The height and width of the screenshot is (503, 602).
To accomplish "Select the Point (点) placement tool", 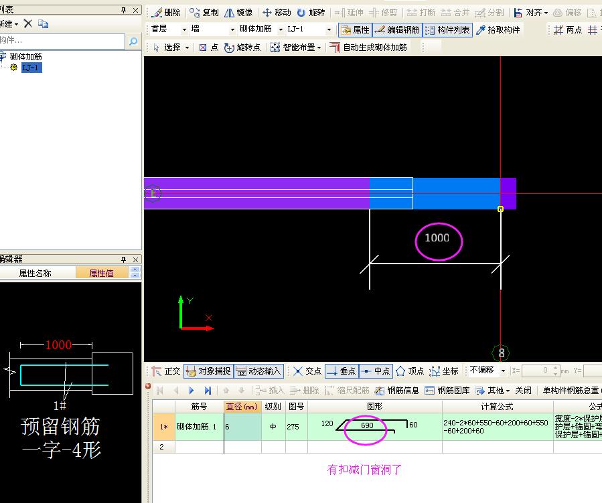I will tap(208, 47).
